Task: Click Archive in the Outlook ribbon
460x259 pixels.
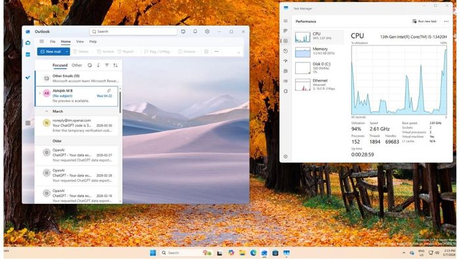Action: tap(105, 51)
